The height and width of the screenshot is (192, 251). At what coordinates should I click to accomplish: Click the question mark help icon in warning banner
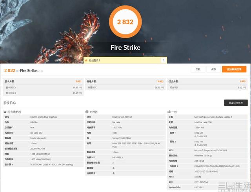[x=163, y=61]
